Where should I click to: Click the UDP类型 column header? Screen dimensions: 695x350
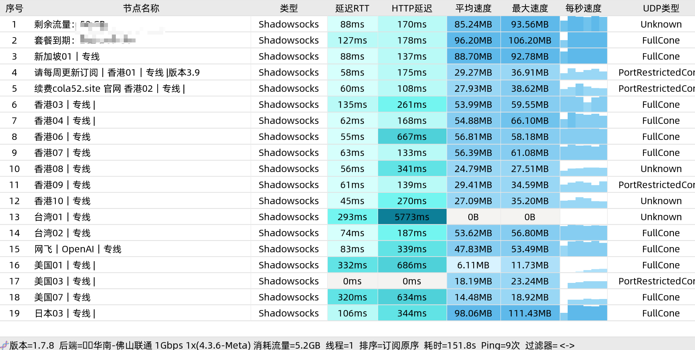click(x=661, y=8)
